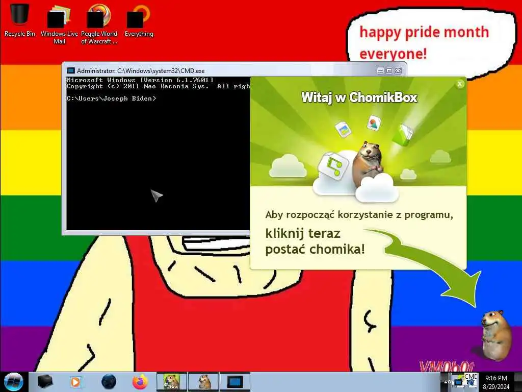Click the CMD title bar text
522x392 pixels.
click(x=141, y=70)
